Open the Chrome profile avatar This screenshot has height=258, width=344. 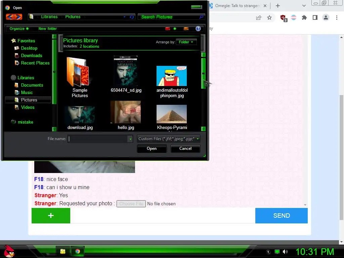326,17
